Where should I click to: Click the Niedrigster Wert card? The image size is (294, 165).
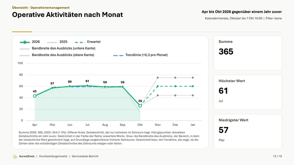click(x=248, y=132)
